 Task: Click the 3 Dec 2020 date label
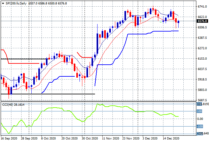[150, 139]
